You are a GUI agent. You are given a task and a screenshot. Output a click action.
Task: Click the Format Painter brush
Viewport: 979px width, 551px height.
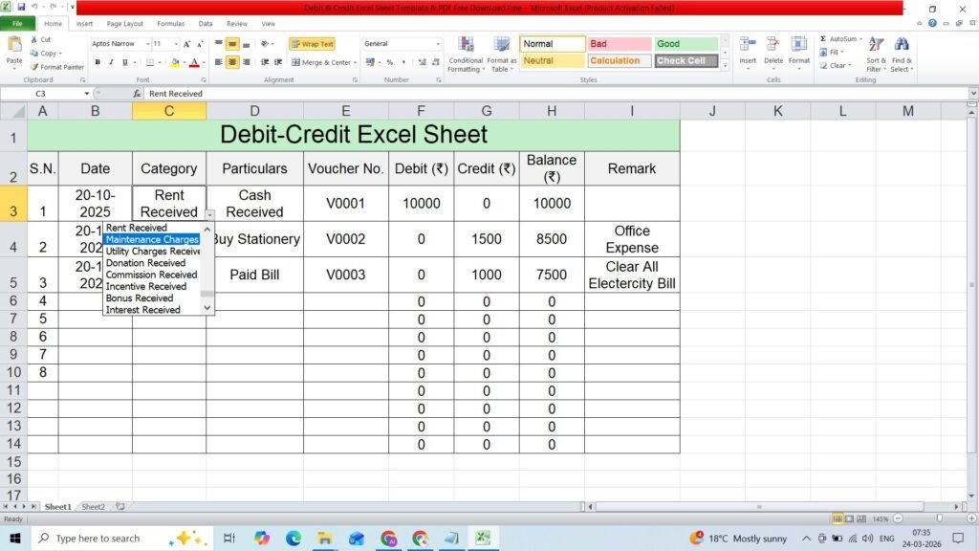(x=34, y=67)
